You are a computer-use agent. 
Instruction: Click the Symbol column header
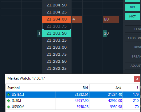31,88
